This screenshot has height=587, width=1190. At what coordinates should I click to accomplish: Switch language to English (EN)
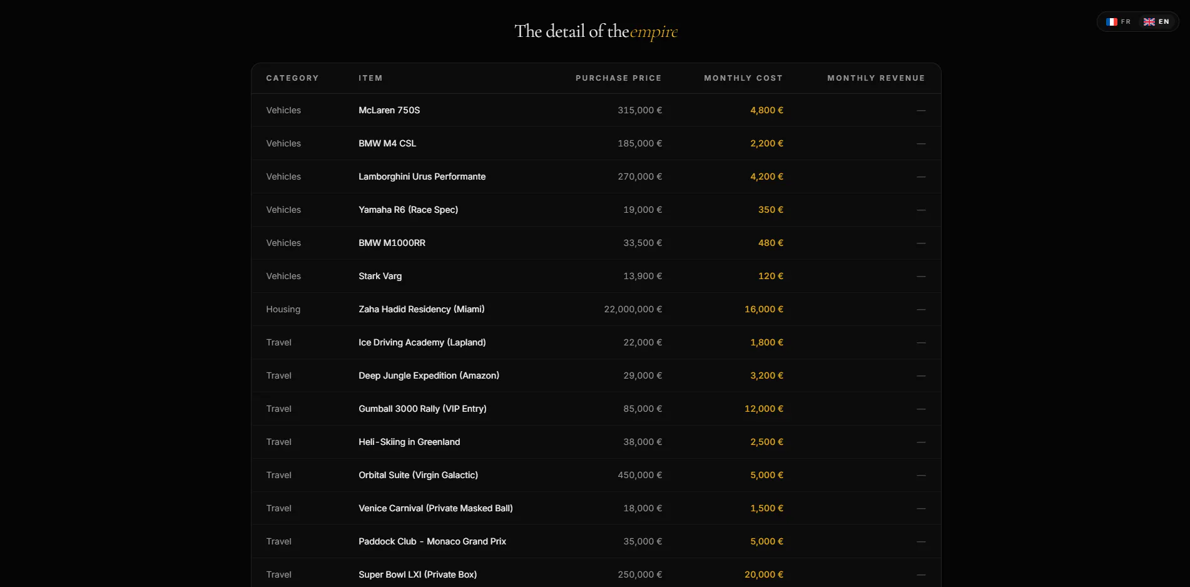(x=1156, y=22)
